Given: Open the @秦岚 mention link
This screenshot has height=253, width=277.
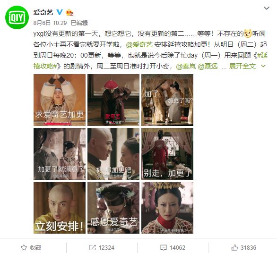Looking at the screenshot, I should point(186,66).
